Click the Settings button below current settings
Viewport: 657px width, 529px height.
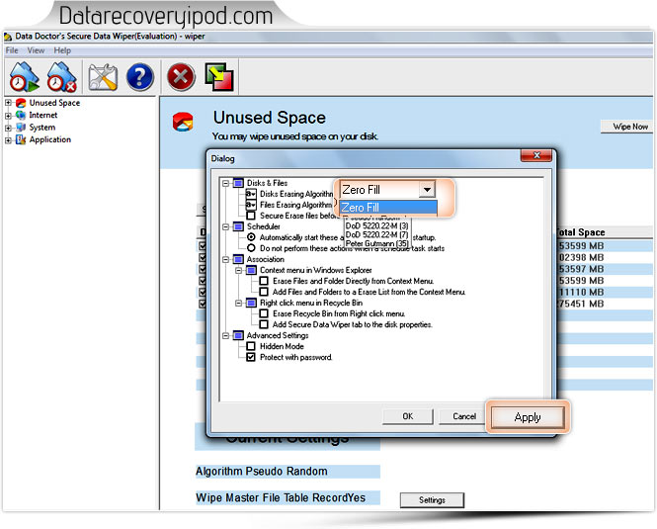(x=432, y=500)
